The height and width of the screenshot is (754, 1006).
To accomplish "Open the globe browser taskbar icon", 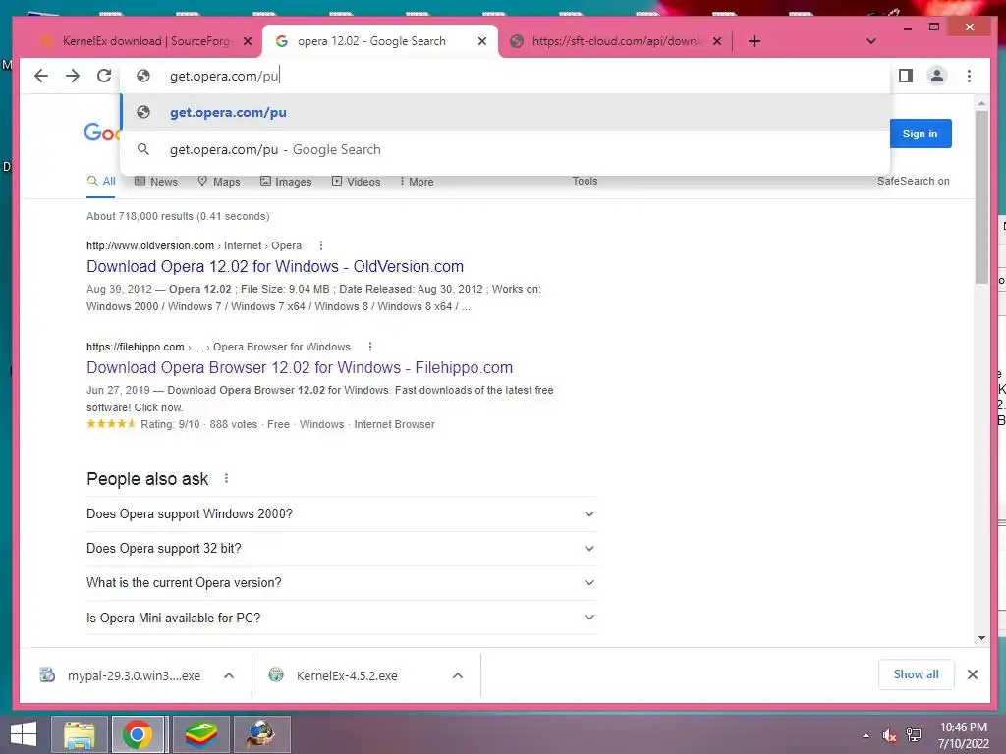I will pos(262,734).
